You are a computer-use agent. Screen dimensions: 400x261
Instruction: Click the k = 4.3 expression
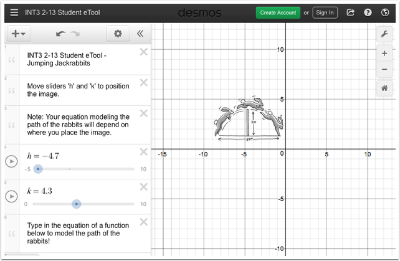coord(40,191)
